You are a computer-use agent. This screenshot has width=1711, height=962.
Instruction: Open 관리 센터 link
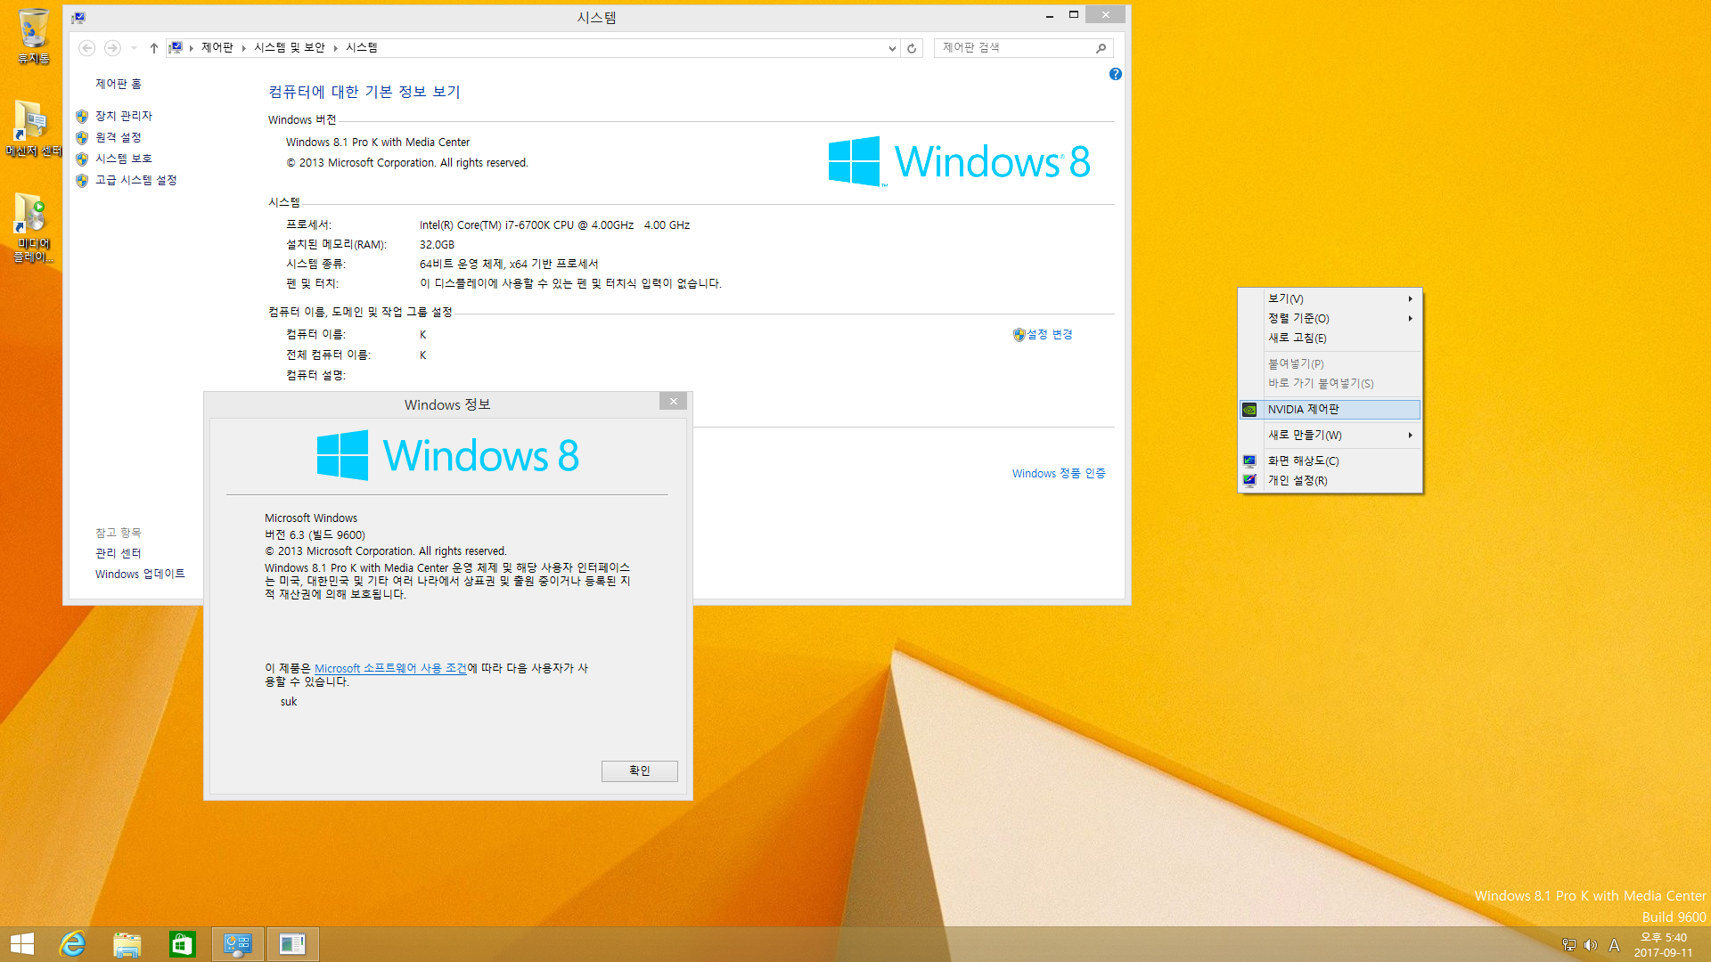pyautogui.click(x=119, y=554)
